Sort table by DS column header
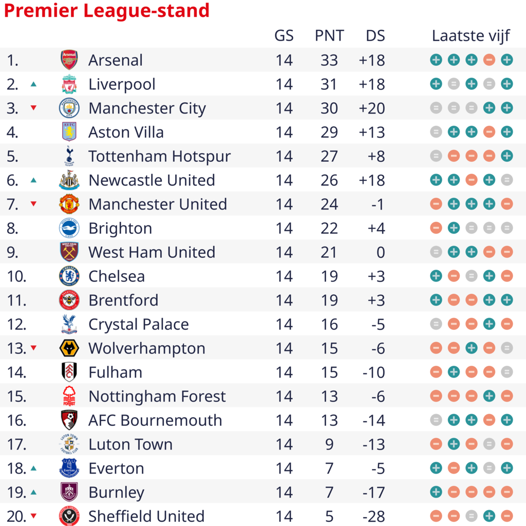The width and height of the screenshot is (526, 526). (375, 35)
